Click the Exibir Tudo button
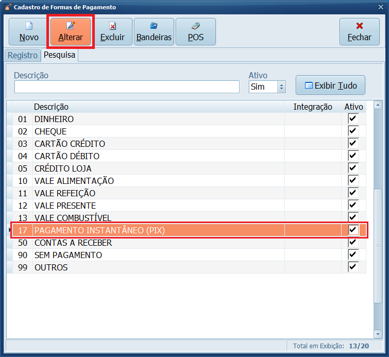Viewport: 389px width, 357px height. [x=330, y=86]
